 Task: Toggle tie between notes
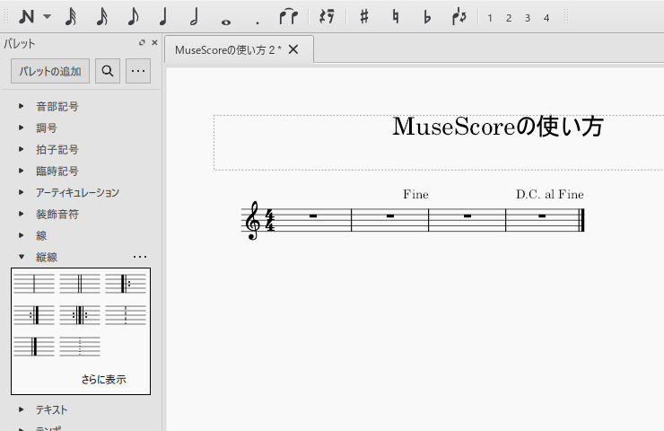click(288, 17)
